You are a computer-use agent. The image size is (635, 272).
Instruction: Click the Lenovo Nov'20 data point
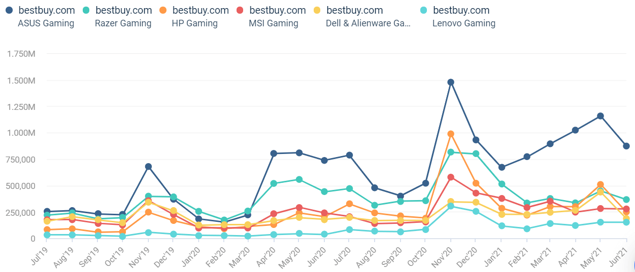451,206
